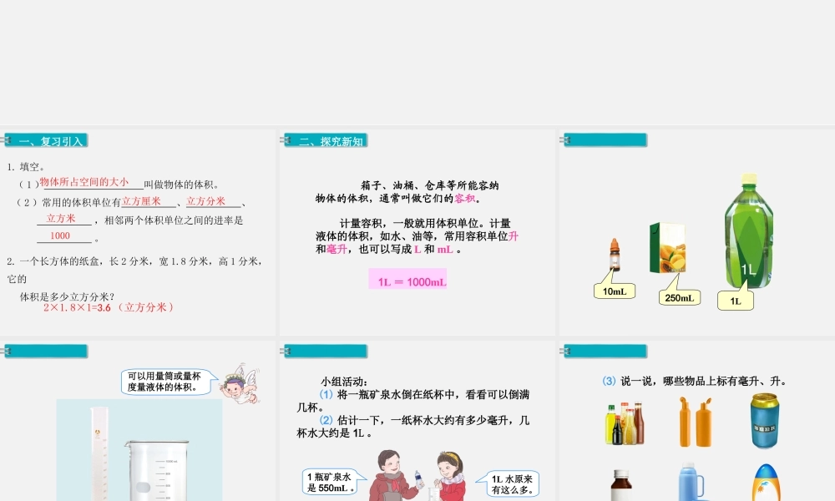Viewport: 835px width, 501px height.
Task: Click the small eye drop bottle image
Action: [615, 256]
